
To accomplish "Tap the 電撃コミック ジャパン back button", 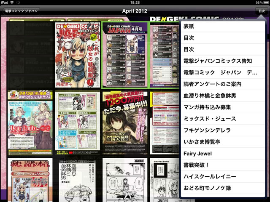I will click(21, 11).
